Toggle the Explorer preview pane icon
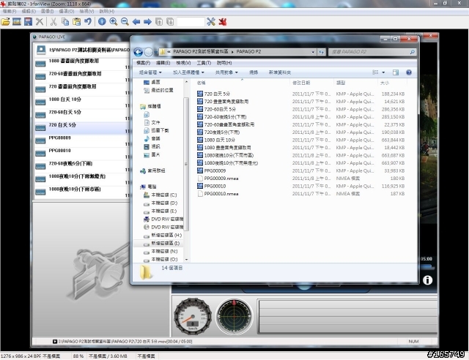 [x=396, y=72]
